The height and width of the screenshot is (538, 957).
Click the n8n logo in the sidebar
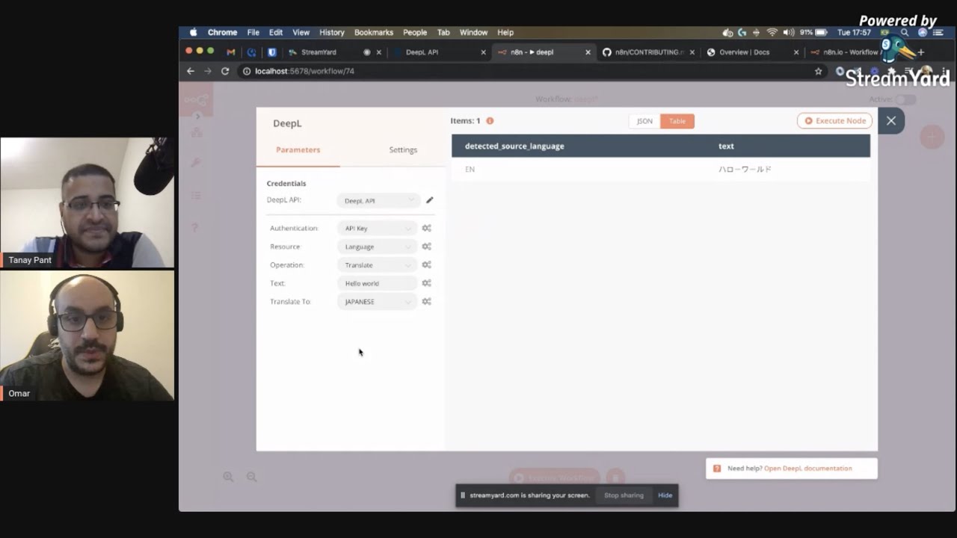[x=196, y=99]
